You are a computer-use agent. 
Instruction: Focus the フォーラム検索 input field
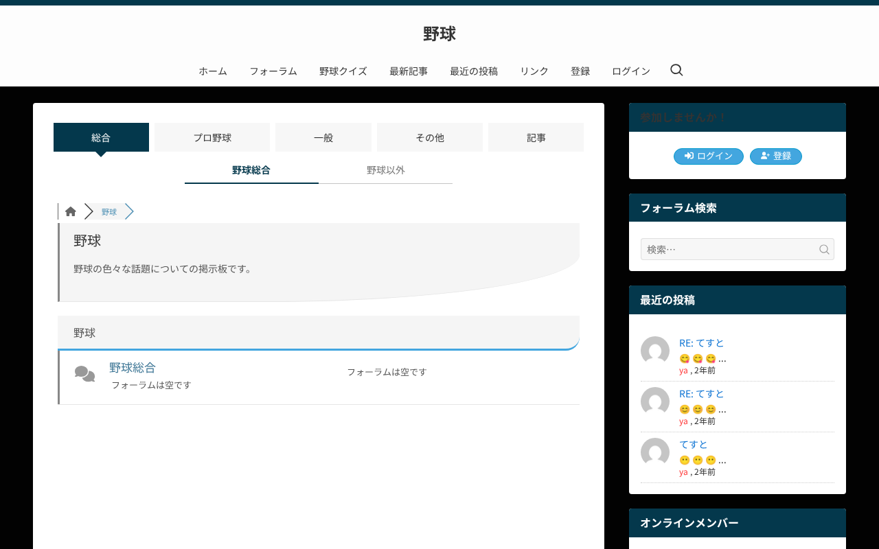pyautogui.click(x=738, y=249)
